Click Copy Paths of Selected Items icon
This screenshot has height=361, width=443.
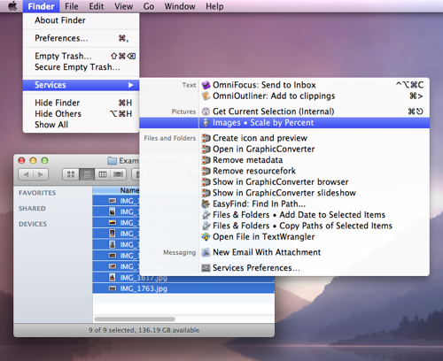pos(206,226)
